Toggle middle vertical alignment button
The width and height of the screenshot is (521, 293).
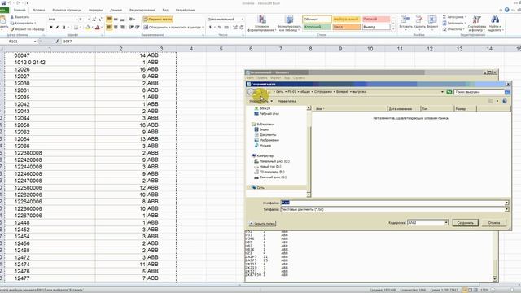tap(116, 20)
